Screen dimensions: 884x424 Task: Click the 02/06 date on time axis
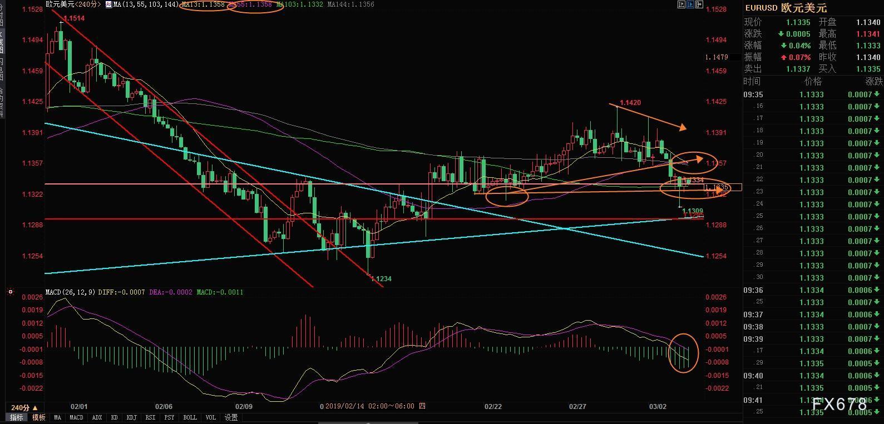164,406
